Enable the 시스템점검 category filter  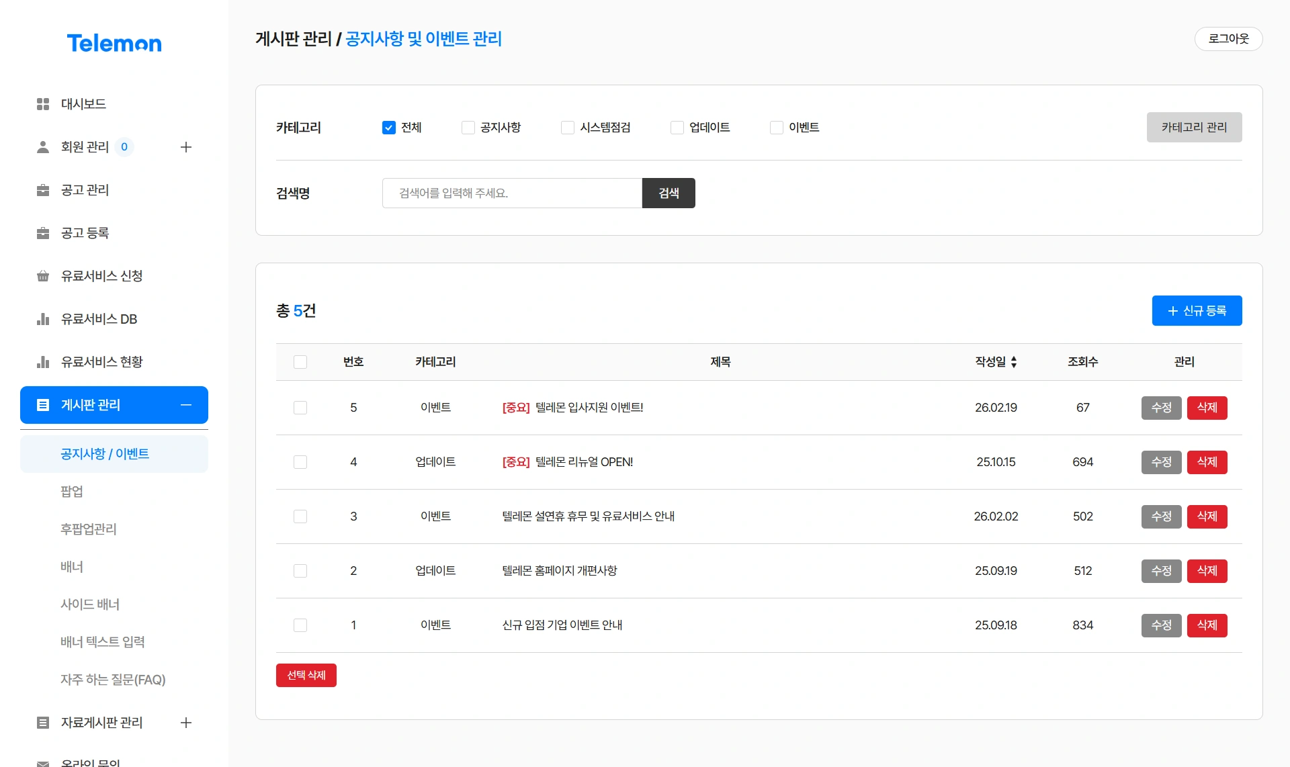pos(568,127)
